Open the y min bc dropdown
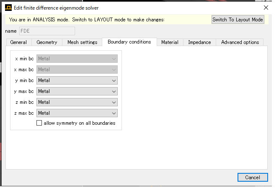279x193 pixels. (x=77, y=80)
